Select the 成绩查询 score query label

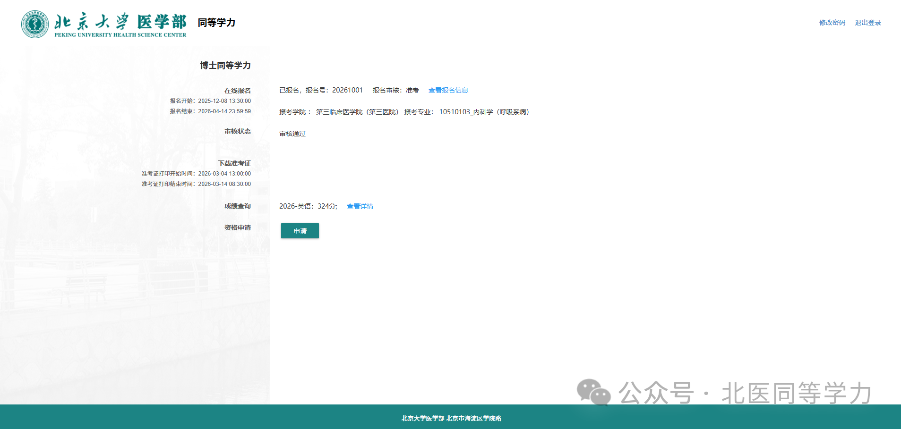click(238, 205)
